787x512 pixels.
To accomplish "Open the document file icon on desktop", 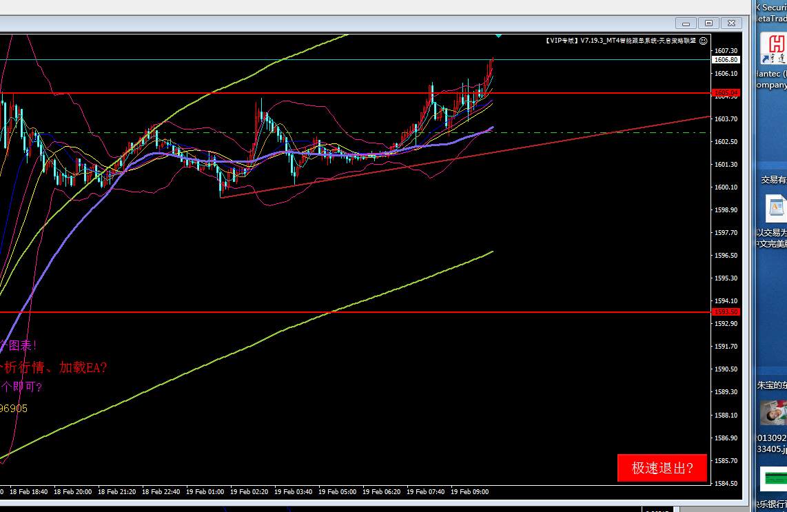I will pos(775,208).
